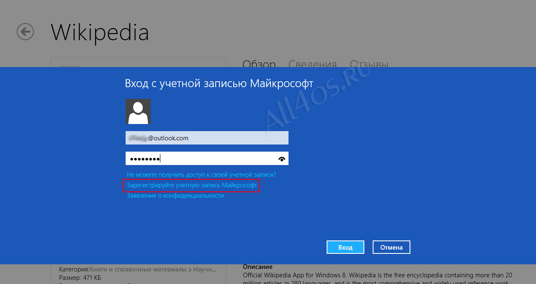Open the Microsoft account registration link
This screenshot has width=536, height=284.
click(x=192, y=185)
